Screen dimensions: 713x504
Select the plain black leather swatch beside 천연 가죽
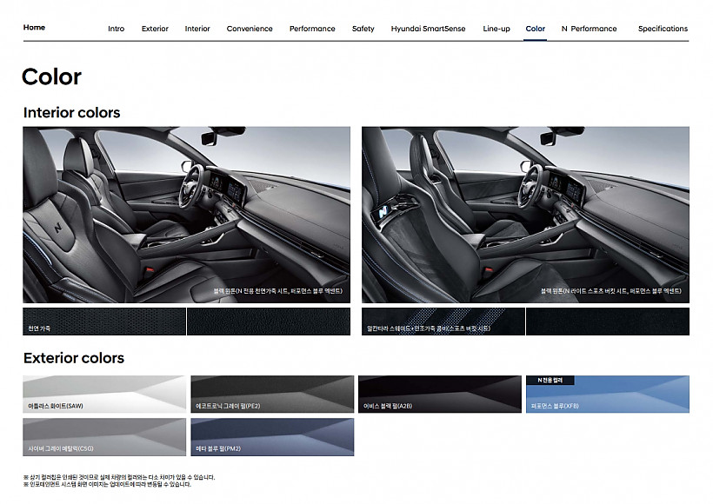(269, 322)
